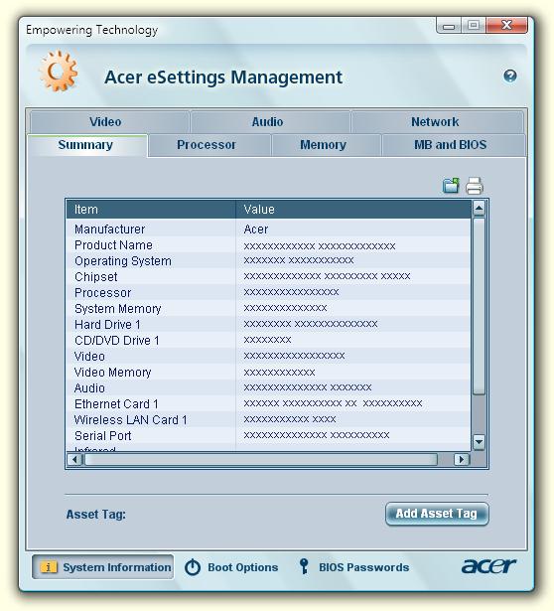Select the CD/DVD Drive 1 row
Screen dimensions: 554x611
tap(268, 341)
